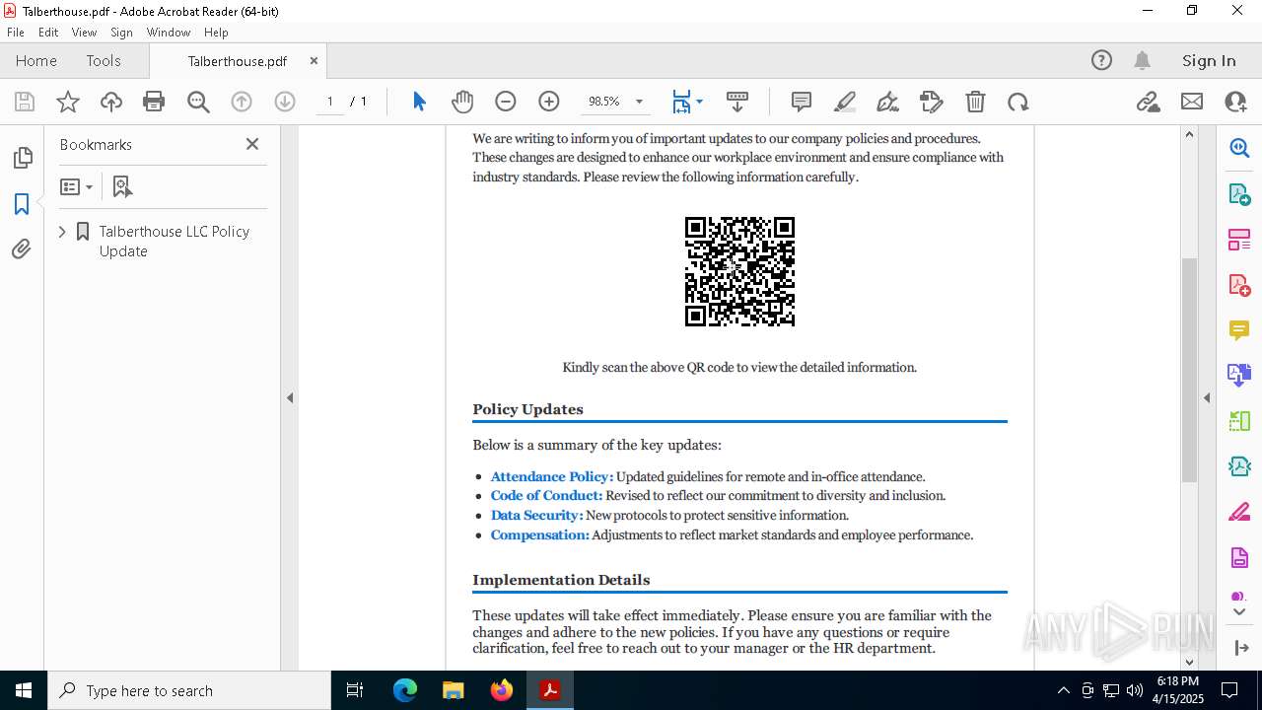Go to previous page arrow
Viewport: 1262px width, 710px height.
coord(242,102)
